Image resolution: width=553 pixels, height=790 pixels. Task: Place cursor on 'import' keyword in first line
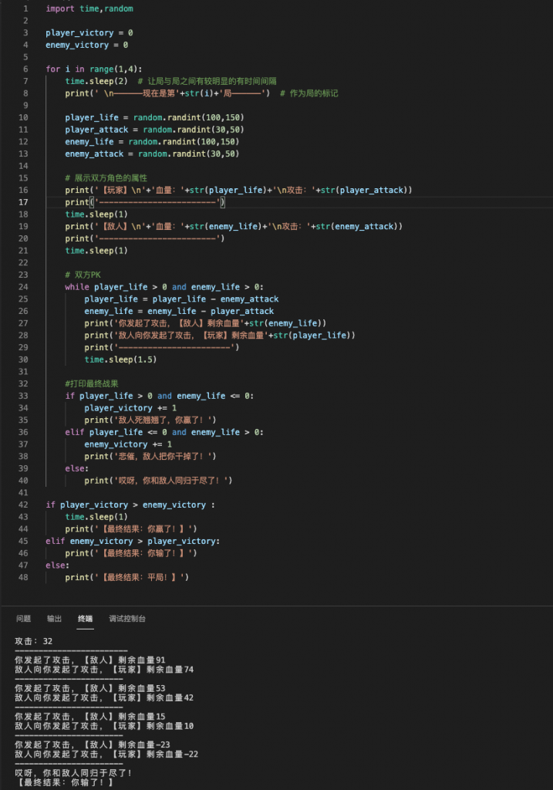pos(60,8)
